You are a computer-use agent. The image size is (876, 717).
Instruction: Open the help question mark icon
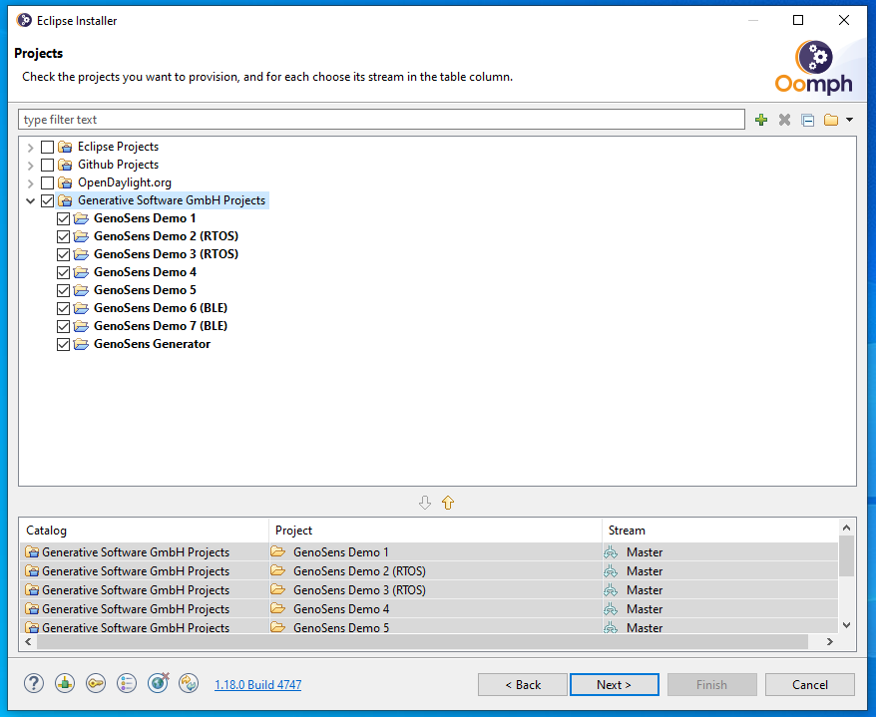[x=34, y=683]
